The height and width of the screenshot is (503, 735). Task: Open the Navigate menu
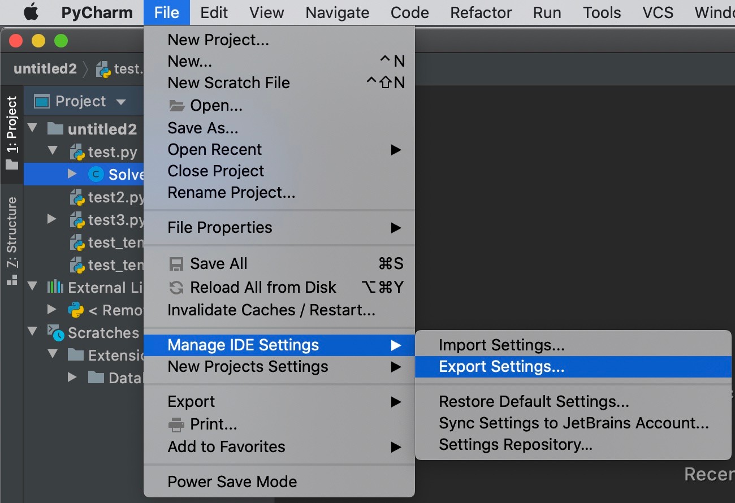[337, 12]
